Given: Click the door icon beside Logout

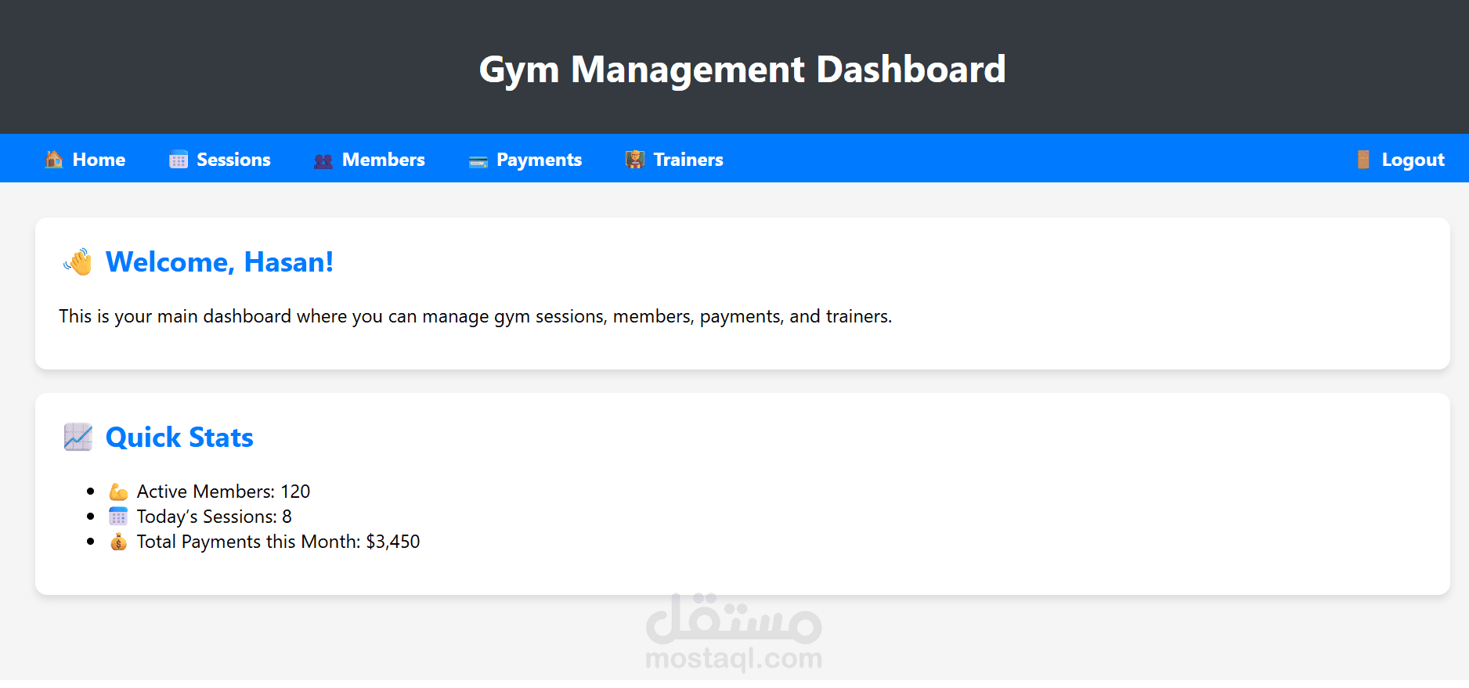Looking at the screenshot, I should [x=1363, y=160].
